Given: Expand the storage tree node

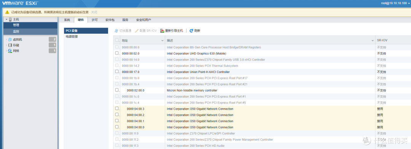Looking at the screenshot, I should tap(6, 45).
